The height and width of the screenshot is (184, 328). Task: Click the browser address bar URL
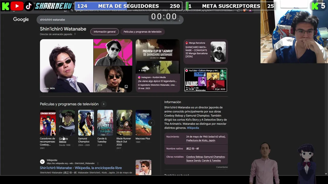pos(155,10)
